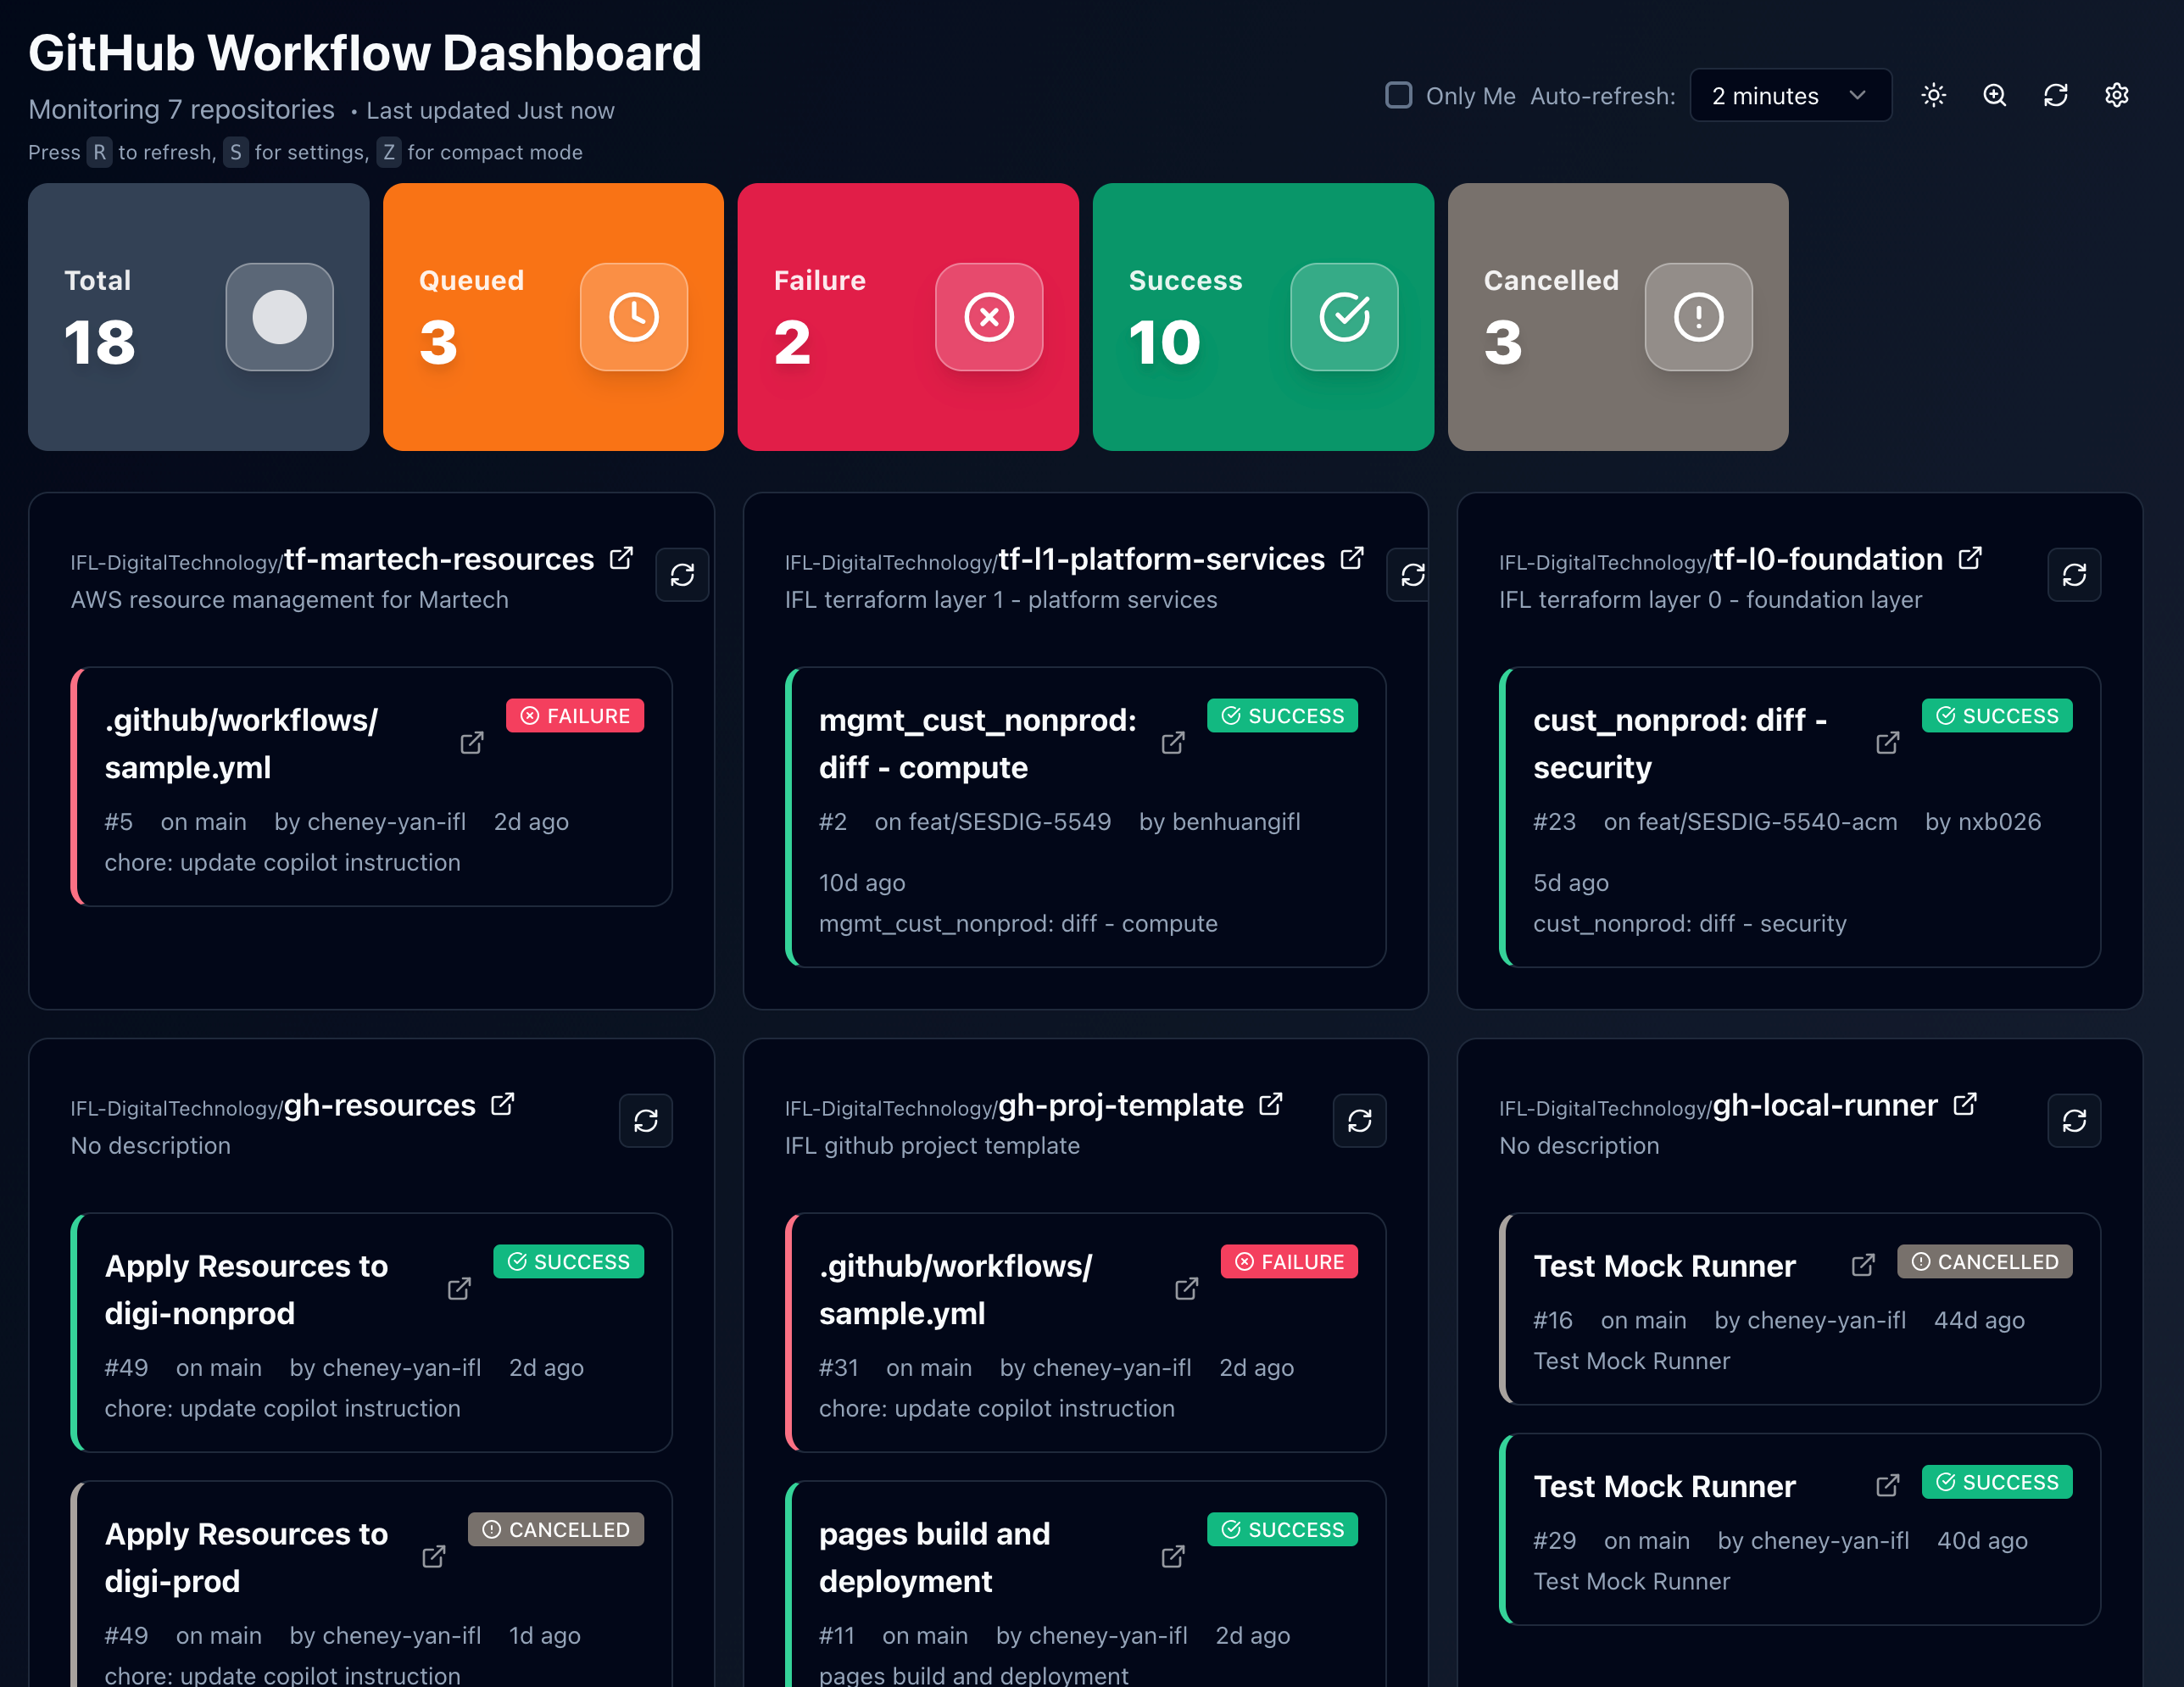The width and height of the screenshot is (2184, 1687).
Task: Open sample.yml run #31 external link
Action: [1186, 1289]
